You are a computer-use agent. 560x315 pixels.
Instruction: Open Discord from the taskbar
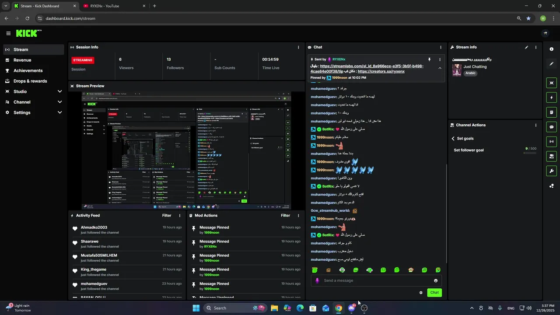click(351, 308)
